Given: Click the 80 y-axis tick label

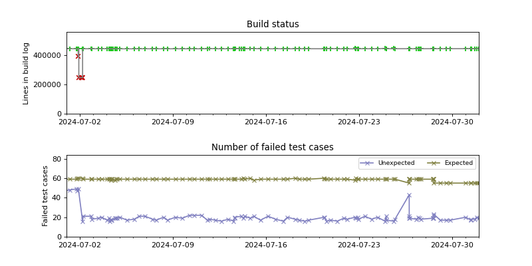Looking at the screenshot, I should pos(57,159).
